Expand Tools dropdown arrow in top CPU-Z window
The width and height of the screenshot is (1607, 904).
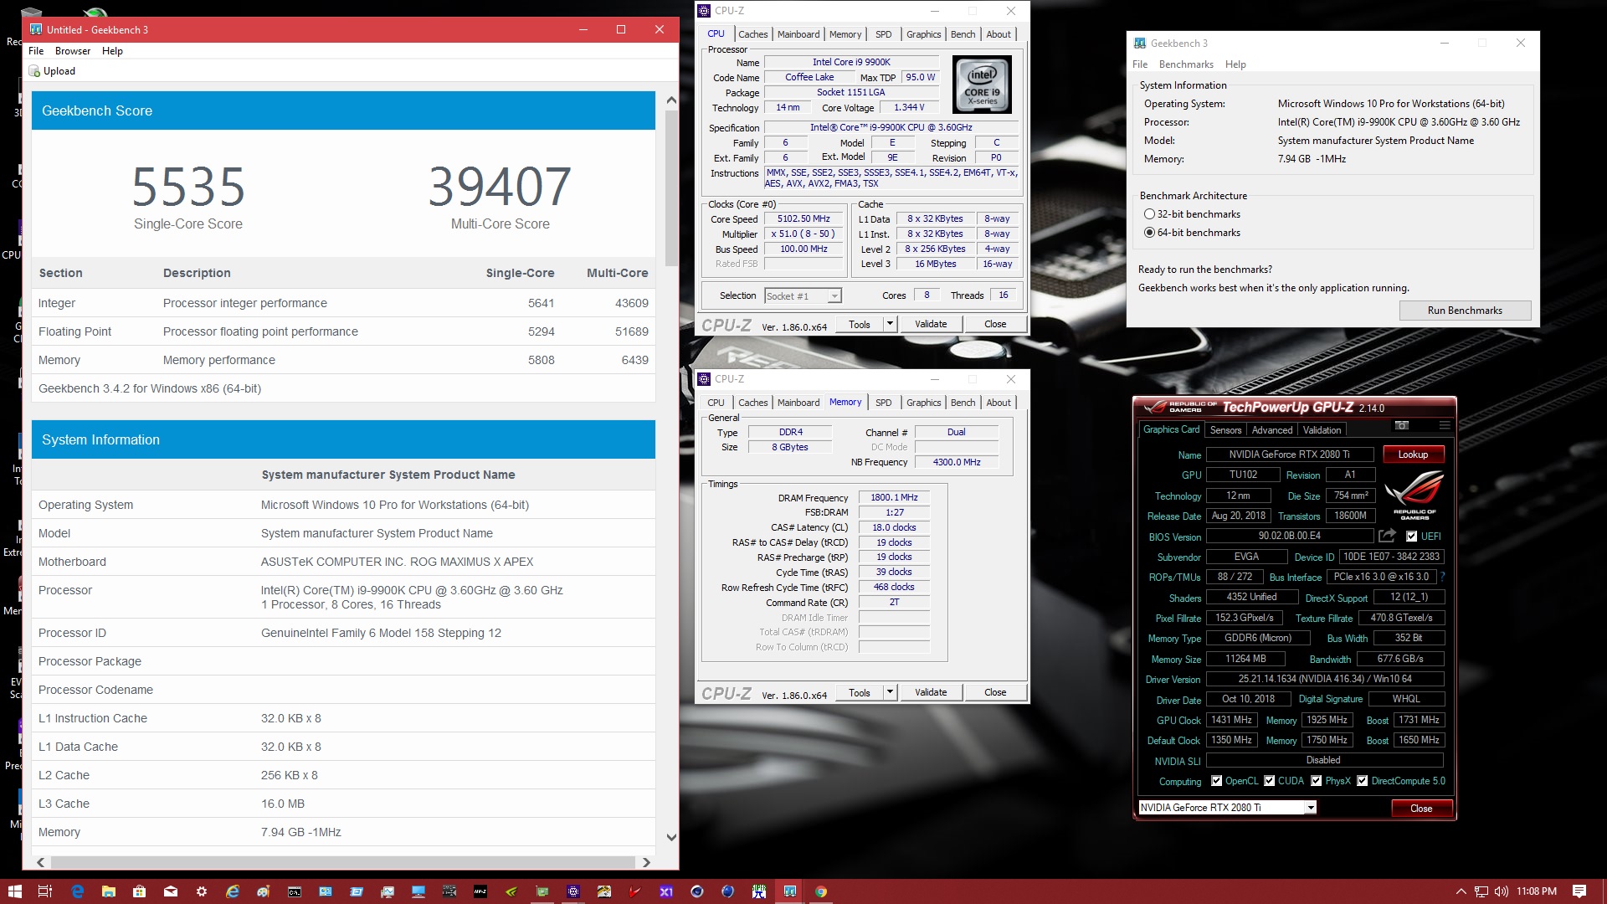click(x=890, y=324)
